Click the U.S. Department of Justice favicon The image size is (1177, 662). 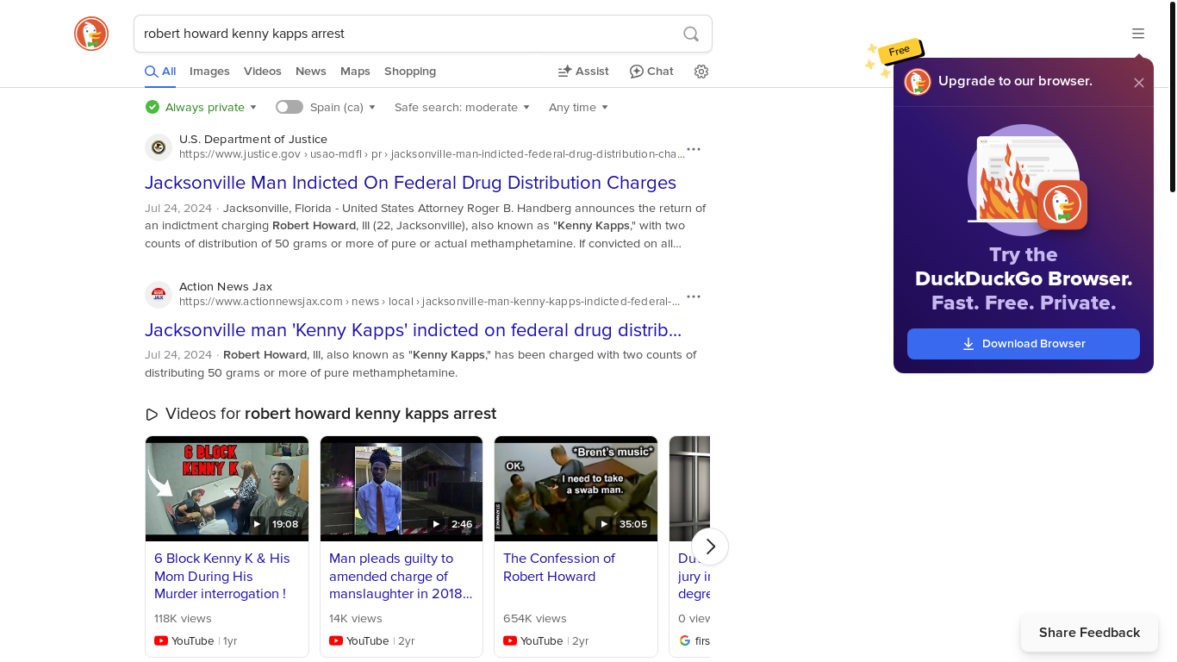tap(159, 147)
